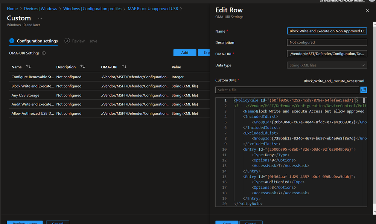This screenshot has height=224, width=376.
Task: Click the Add button
Action: pos(185,53)
